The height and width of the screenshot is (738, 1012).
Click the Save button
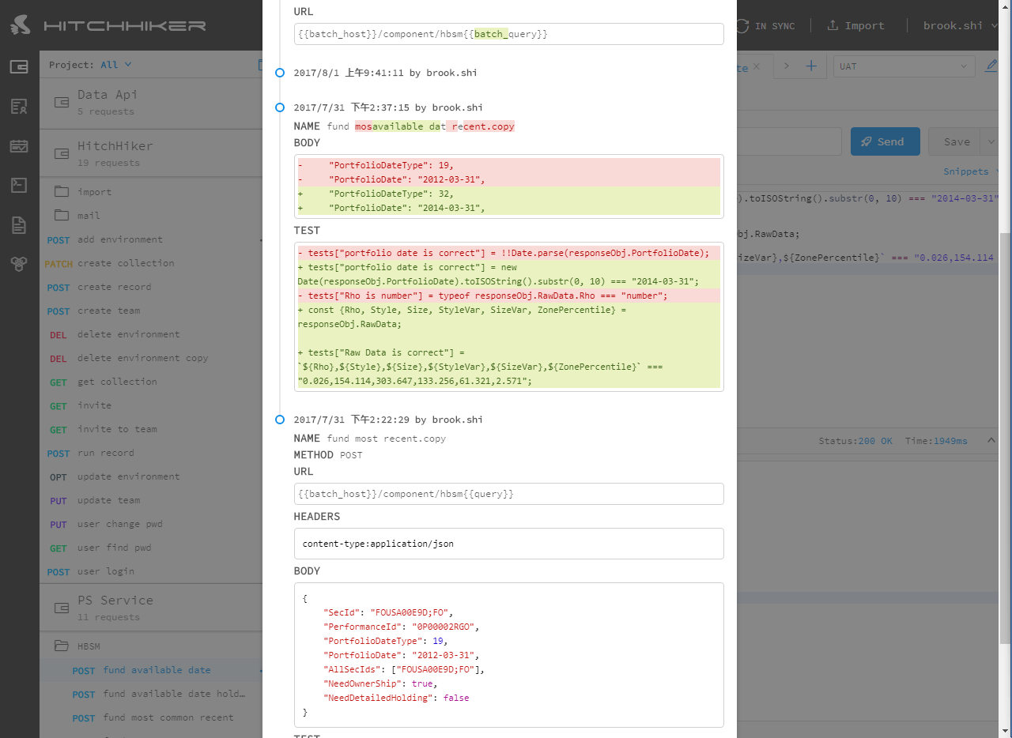coord(955,141)
